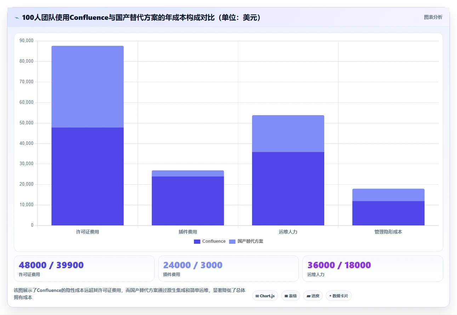Click the 36000 / 18000 card value
This screenshot has height=315, width=457.
point(339,265)
